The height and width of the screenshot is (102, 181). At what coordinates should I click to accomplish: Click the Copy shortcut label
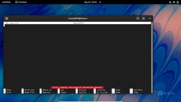point(136,92)
